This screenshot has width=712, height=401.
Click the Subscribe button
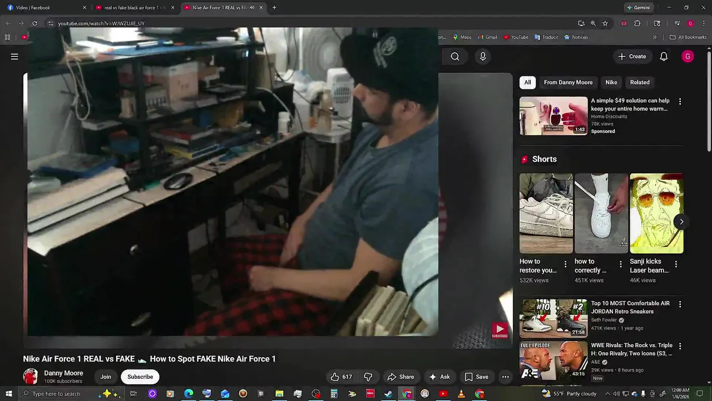(x=140, y=377)
